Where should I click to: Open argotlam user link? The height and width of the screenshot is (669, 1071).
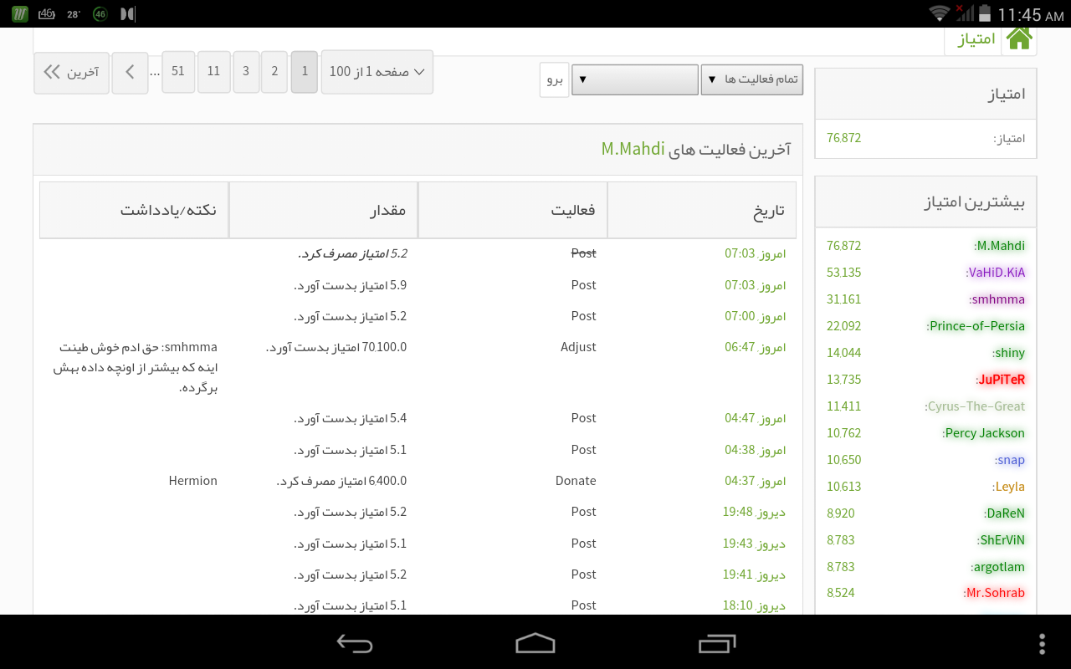pyautogui.click(x=998, y=567)
